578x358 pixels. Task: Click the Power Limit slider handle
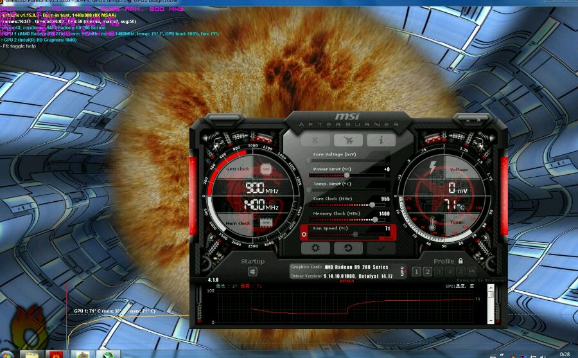click(x=347, y=175)
